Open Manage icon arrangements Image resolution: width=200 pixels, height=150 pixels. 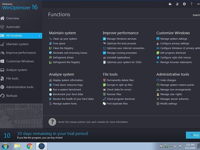click(176, 90)
